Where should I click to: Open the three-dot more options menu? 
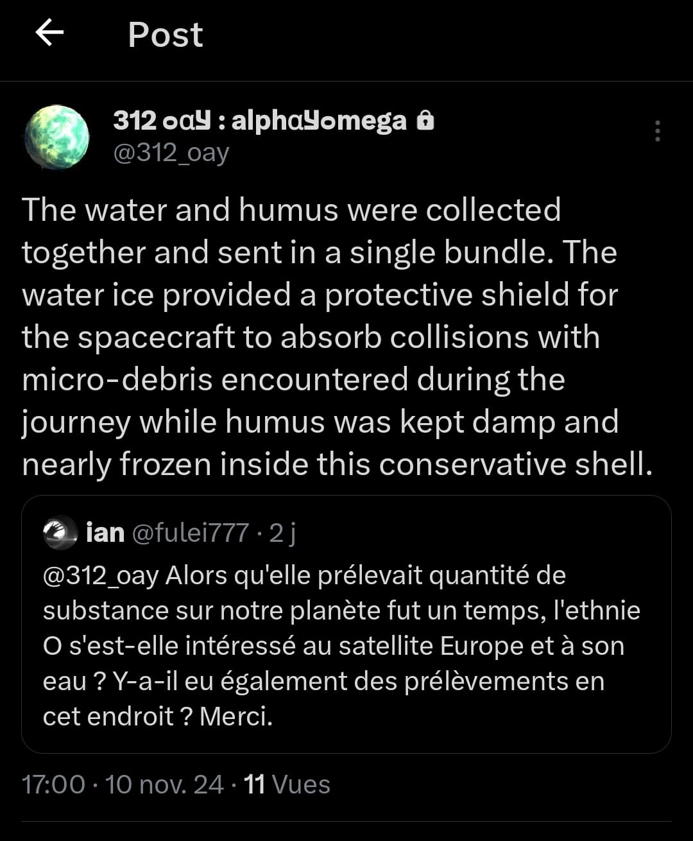[657, 131]
